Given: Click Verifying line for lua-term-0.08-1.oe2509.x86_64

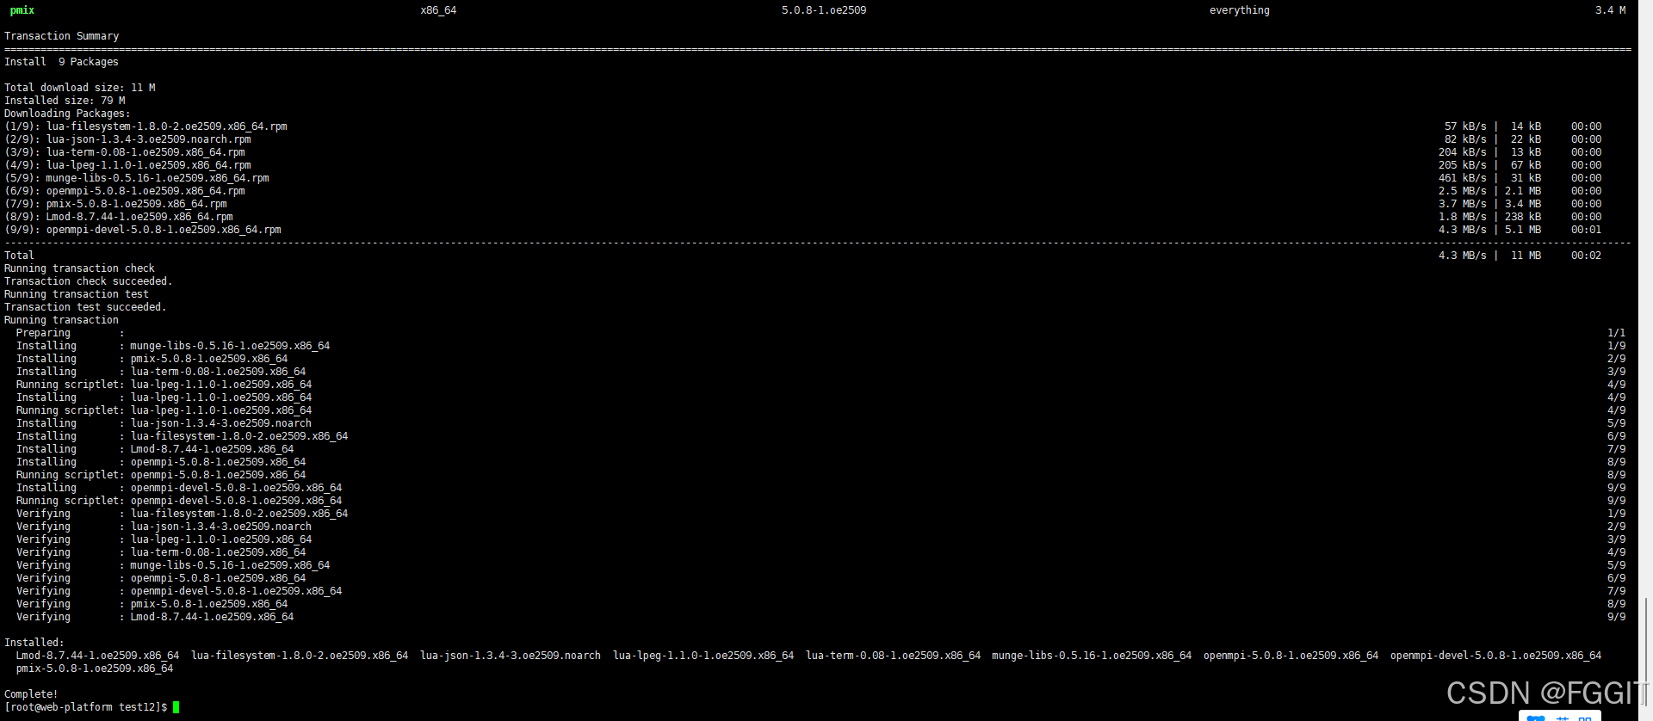Looking at the screenshot, I should pyautogui.click(x=161, y=552).
